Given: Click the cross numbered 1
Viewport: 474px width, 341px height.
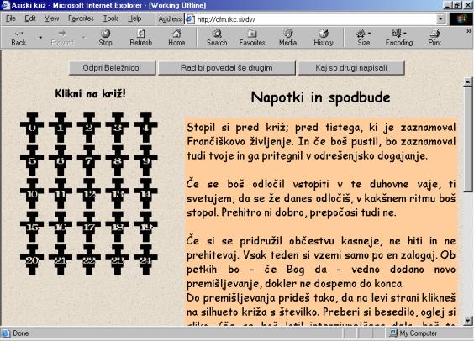Looking at the screenshot, I should pos(61,127).
